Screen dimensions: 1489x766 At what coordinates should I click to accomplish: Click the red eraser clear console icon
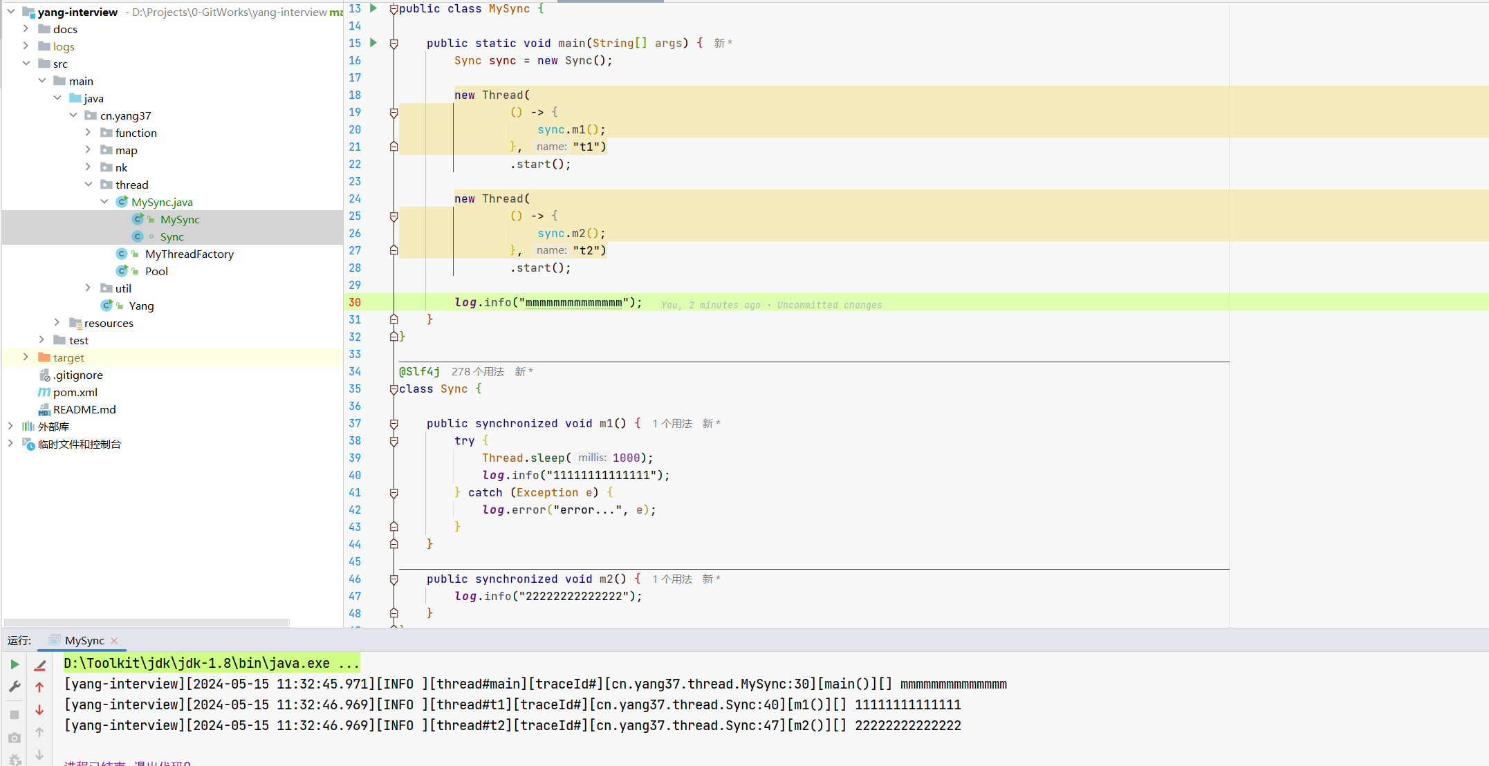(39, 665)
